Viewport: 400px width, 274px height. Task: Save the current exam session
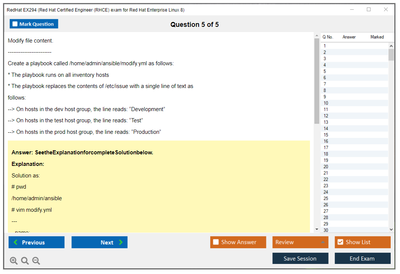tap(300, 258)
